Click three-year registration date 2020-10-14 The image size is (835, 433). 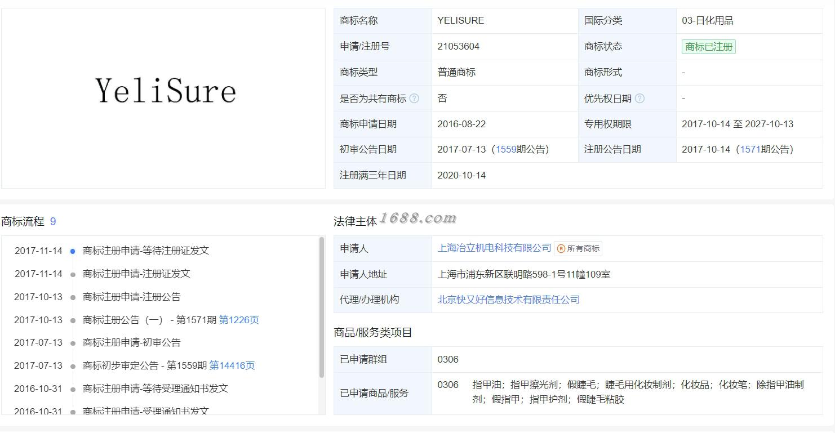(x=461, y=175)
